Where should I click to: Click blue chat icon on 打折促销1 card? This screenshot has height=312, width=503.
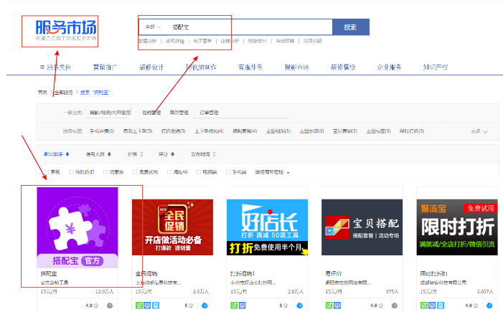[300, 306]
